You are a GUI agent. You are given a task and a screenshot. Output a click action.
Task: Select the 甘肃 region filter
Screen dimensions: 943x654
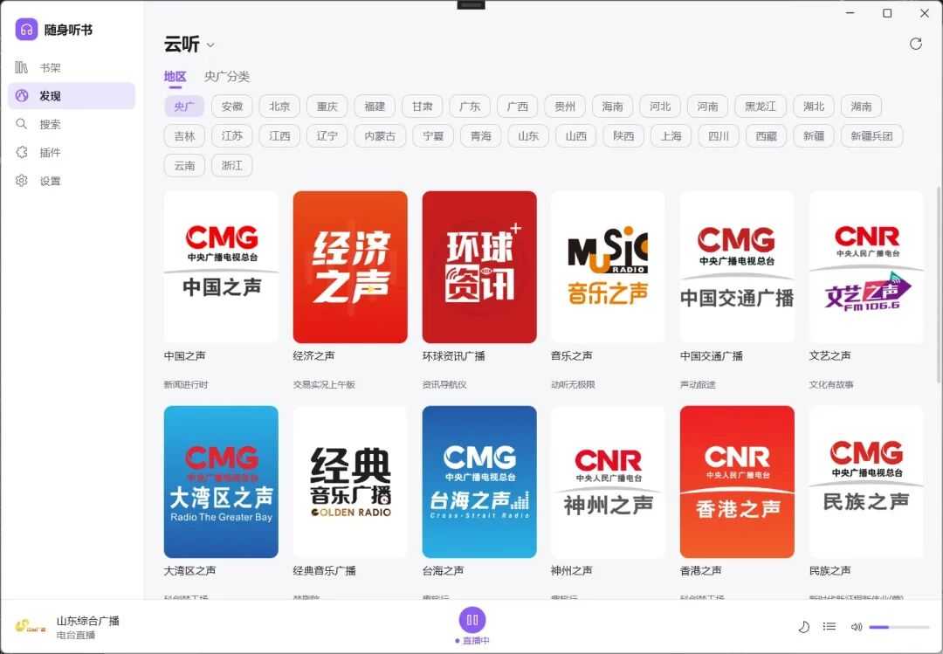(423, 107)
